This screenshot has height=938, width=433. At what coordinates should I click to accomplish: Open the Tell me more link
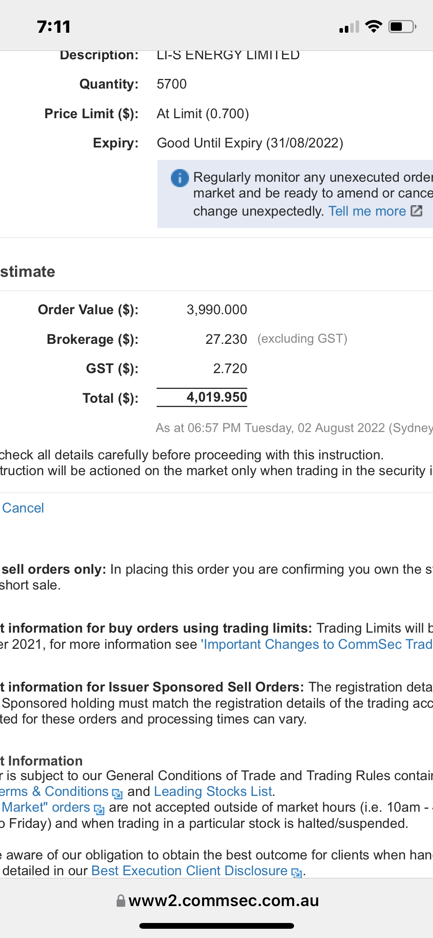(x=367, y=211)
